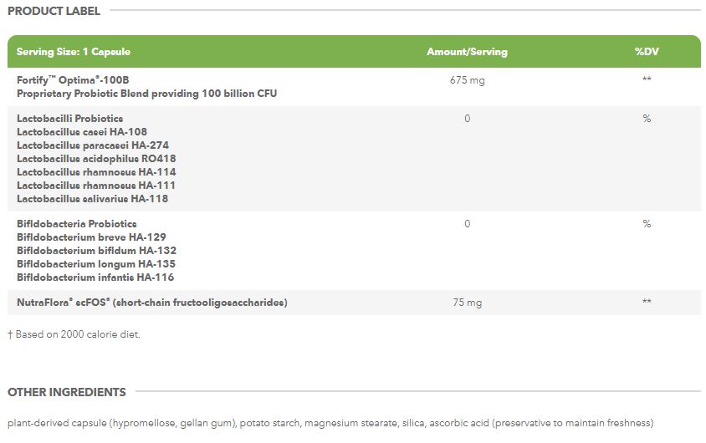Select Lactobacillus salivarius HA-118 strain
This screenshot has width=706, height=443.
pos(92,199)
